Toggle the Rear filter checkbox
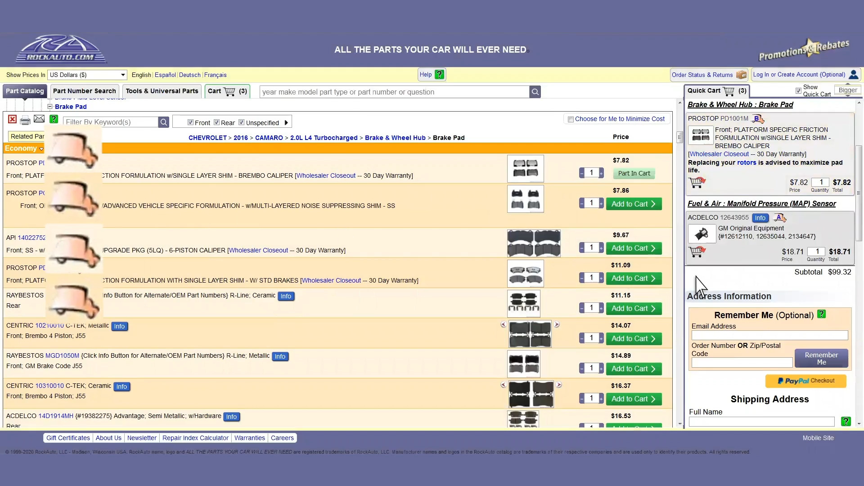The width and height of the screenshot is (864, 486). (x=216, y=122)
